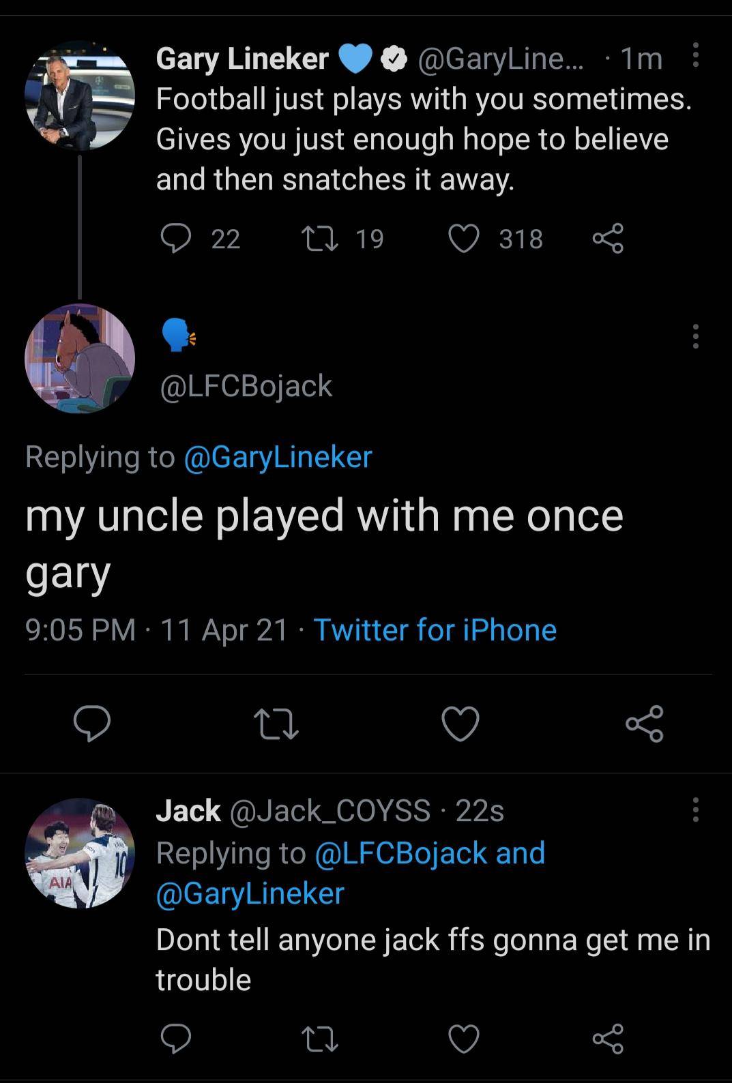The image size is (732, 1083).
Task: Share Gary Lineker's tweet
Action: coord(606,238)
